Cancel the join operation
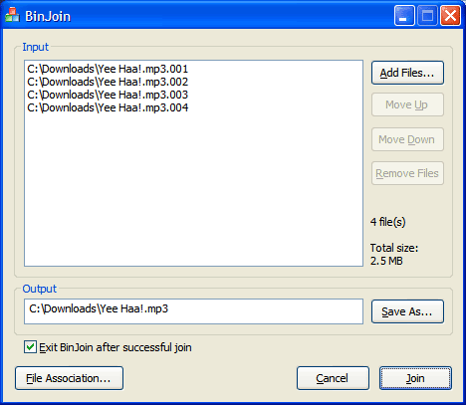The width and height of the screenshot is (466, 405). pos(333,378)
